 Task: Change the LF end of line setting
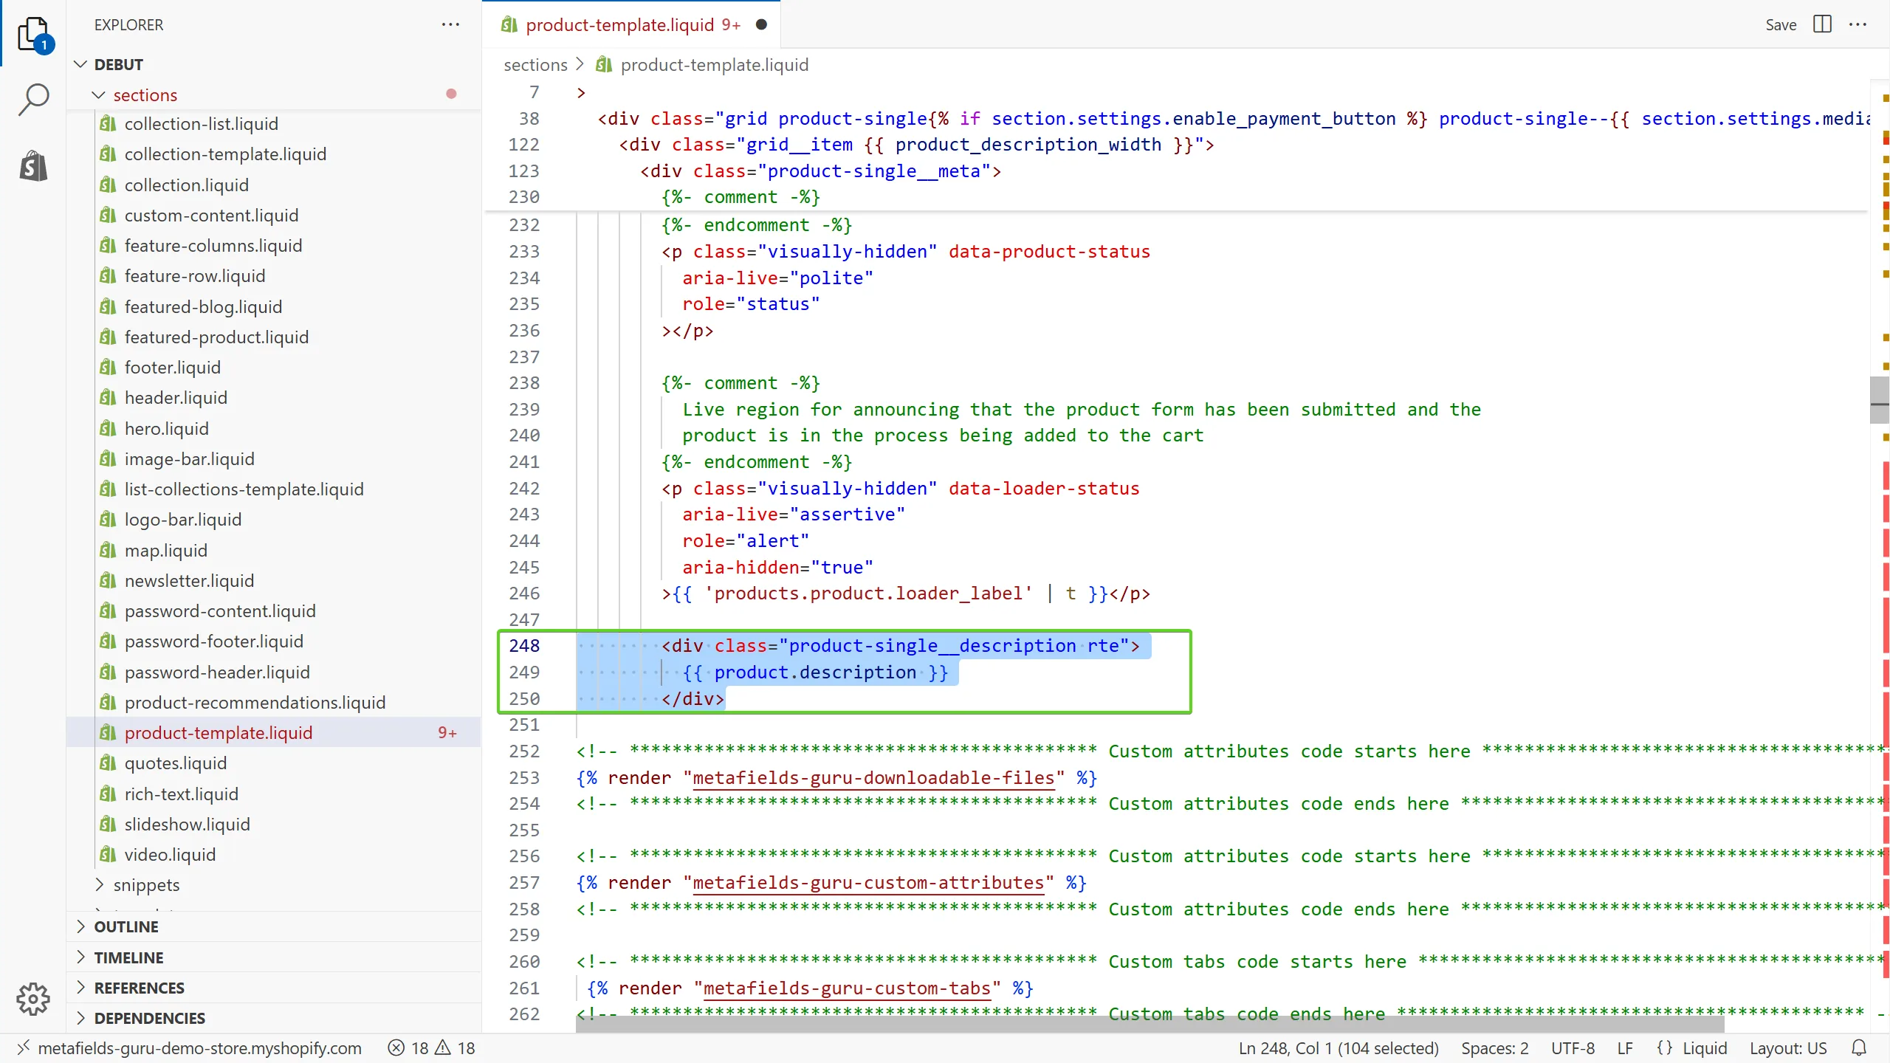[1624, 1047]
